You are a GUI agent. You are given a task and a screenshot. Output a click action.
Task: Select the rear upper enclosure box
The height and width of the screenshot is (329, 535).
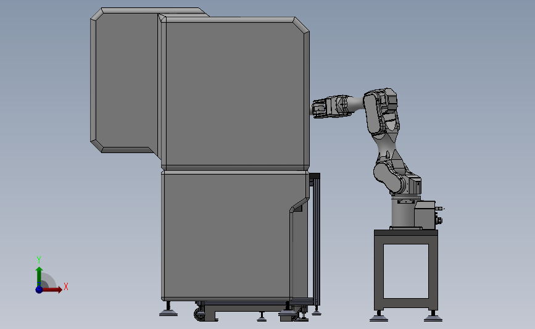pyautogui.click(x=125, y=80)
